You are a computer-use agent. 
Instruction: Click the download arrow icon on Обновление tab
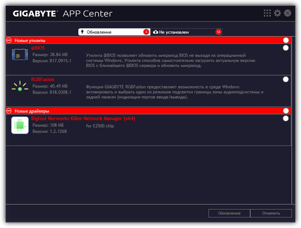click(83, 32)
